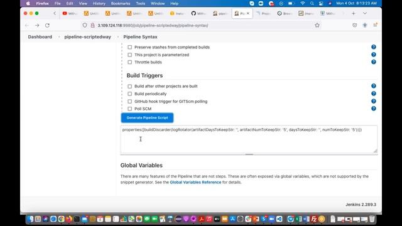Open Spotlight search in menu bar
402x226 pixels.
coord(312,3)
